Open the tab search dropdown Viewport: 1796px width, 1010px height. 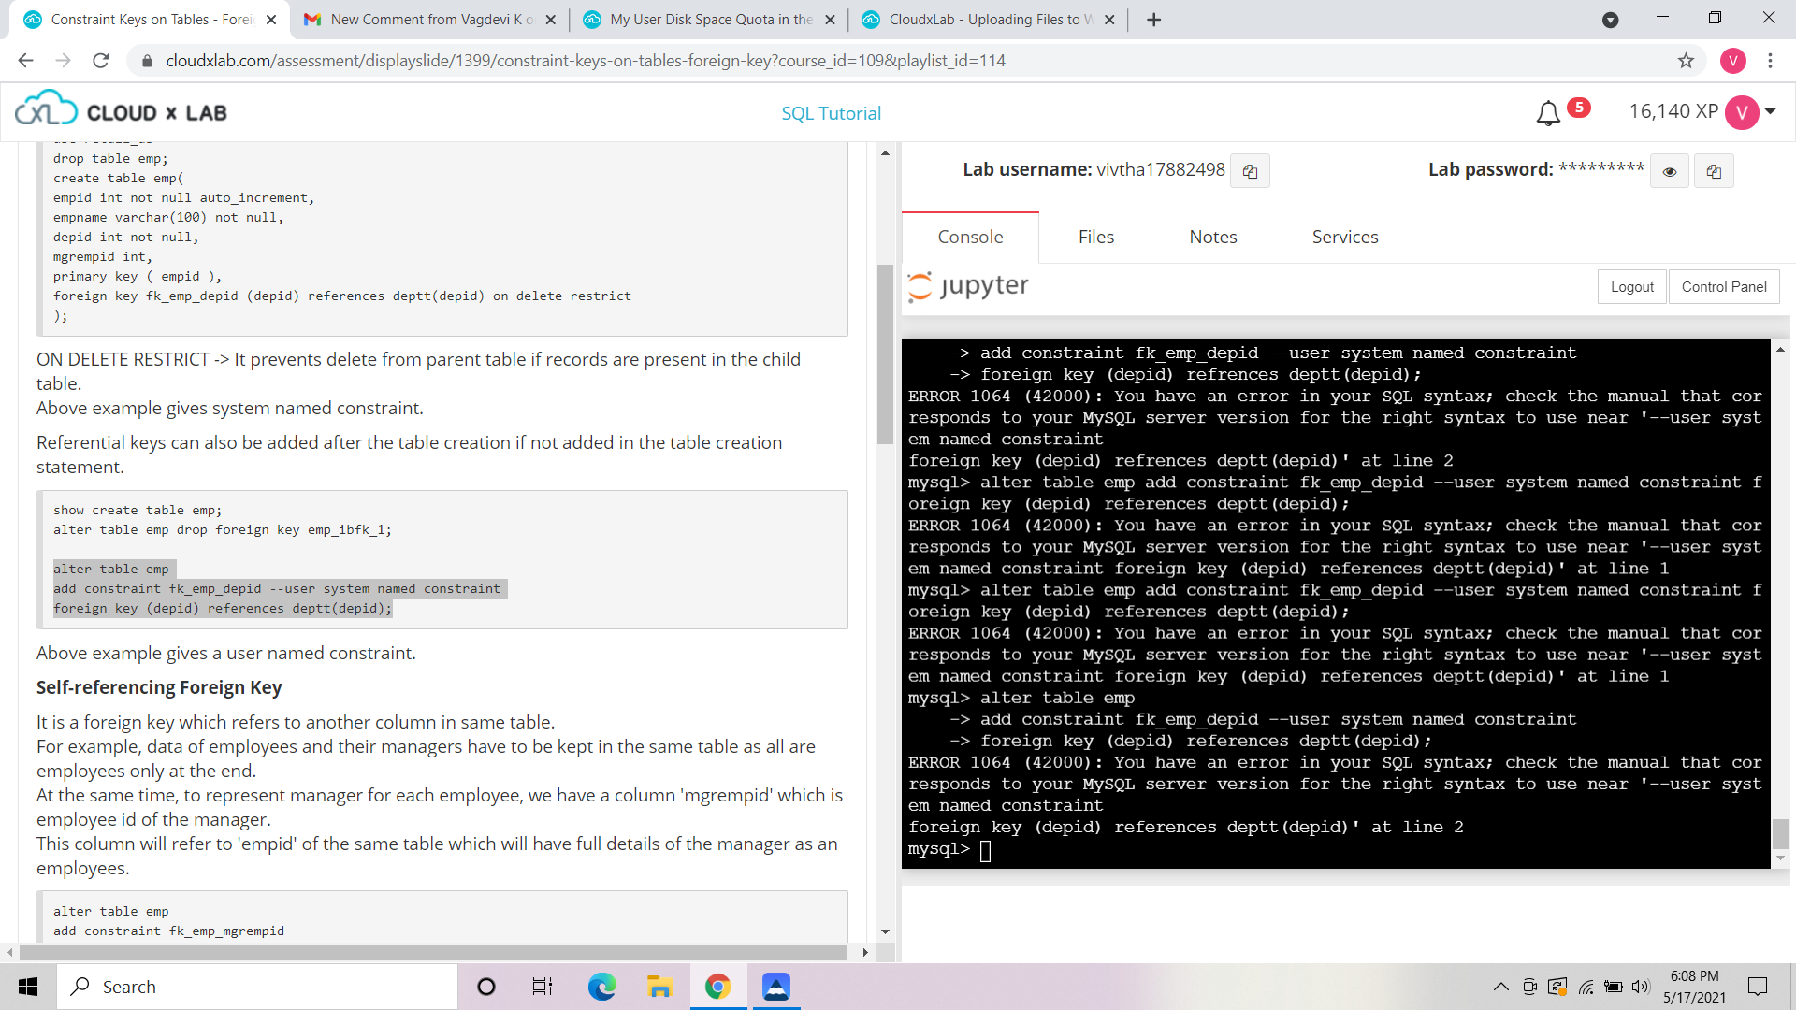[x=1610, y=20]
